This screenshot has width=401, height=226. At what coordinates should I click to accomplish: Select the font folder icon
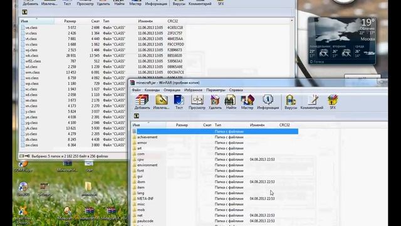[135, 171]
